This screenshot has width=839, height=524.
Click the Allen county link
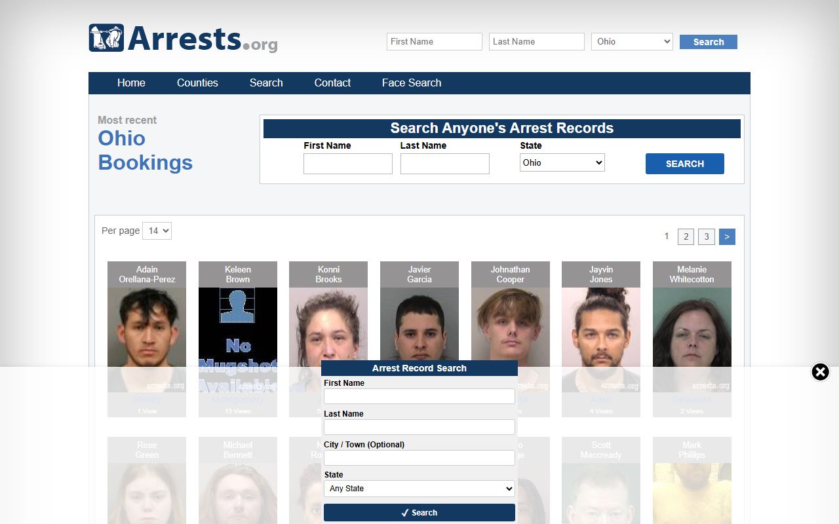coord(601,400)
